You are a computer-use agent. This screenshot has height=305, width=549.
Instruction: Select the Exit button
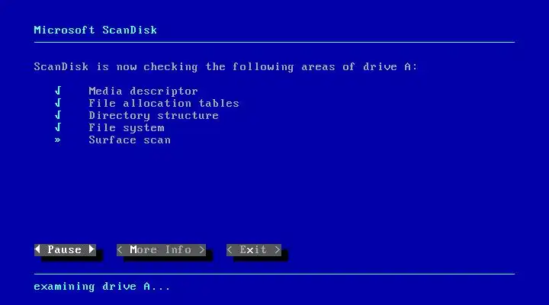coord(254,249)
